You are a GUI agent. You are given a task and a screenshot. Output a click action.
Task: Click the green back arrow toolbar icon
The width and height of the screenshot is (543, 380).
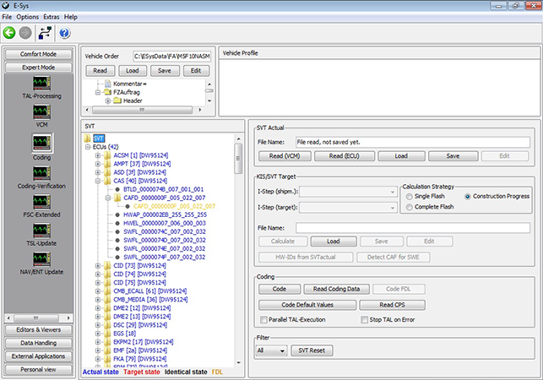click(x=10, y=33)
